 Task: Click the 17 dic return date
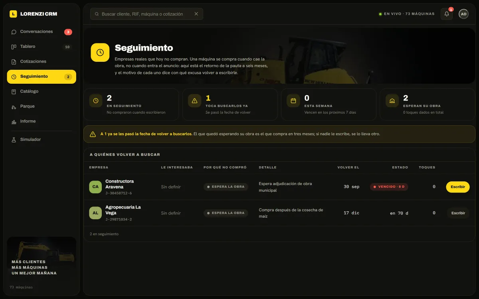point(351,213)
